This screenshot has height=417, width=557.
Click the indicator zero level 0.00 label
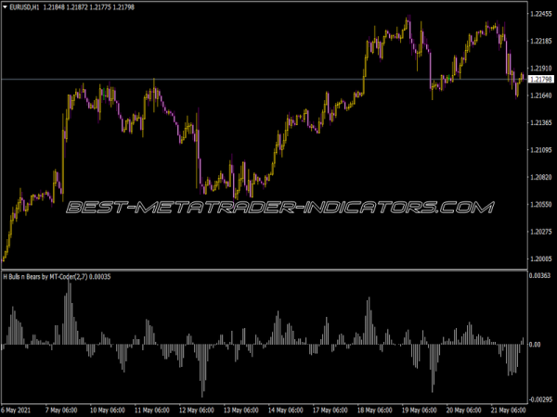click(535, 345)
